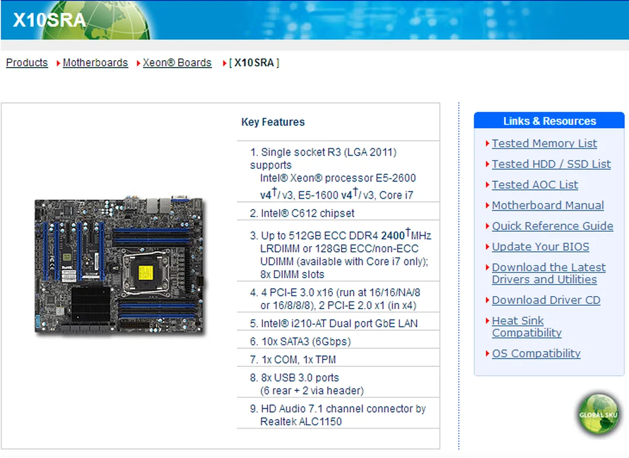629x458 pixels.
Task: Click the X10SRA banner title
Action: (49, 20)
